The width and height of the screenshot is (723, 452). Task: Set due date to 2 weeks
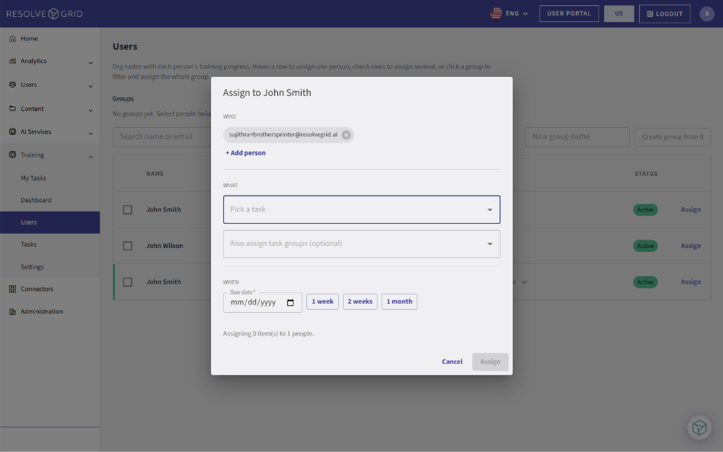360,302
